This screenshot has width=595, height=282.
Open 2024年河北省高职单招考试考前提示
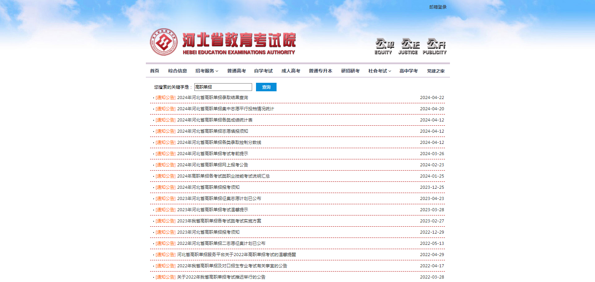(213, 154)
